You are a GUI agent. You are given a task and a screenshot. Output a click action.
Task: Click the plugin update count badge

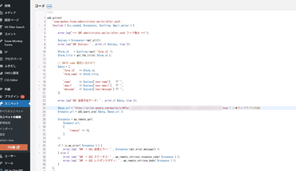coord(23,97)
